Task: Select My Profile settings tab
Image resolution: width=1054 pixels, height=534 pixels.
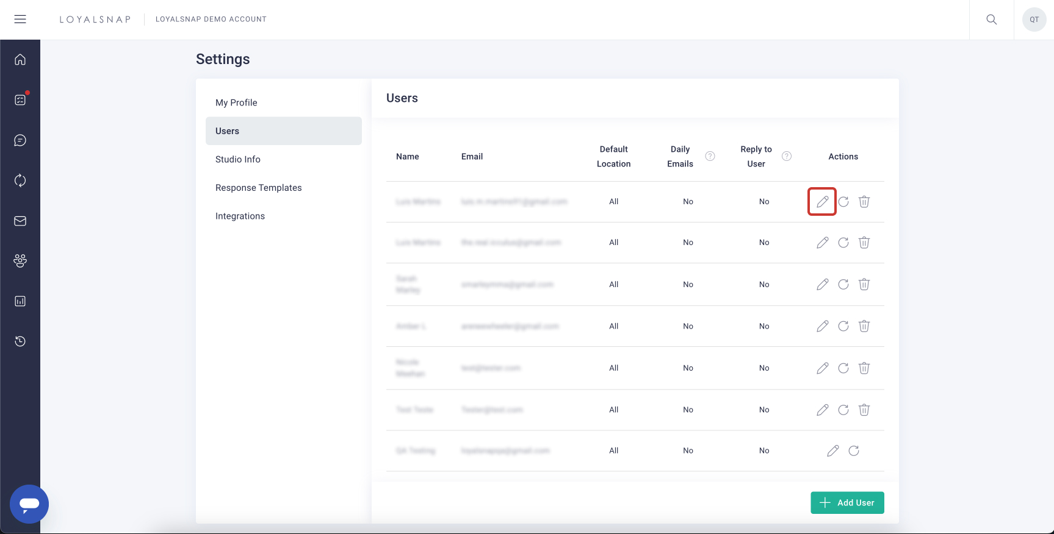Action: click(x=236, y=102)
